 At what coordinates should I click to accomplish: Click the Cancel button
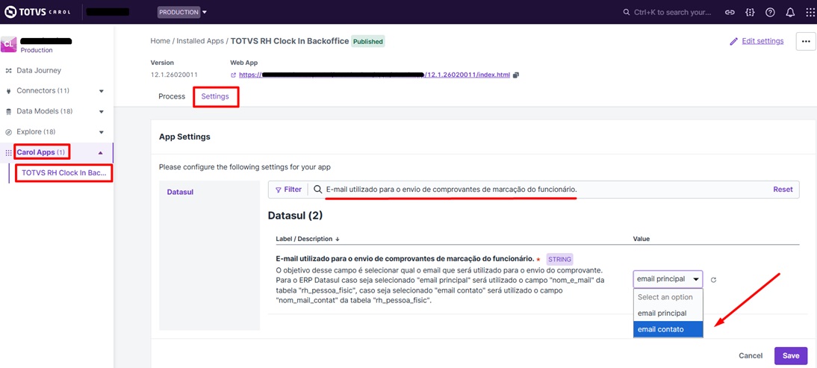751,356
